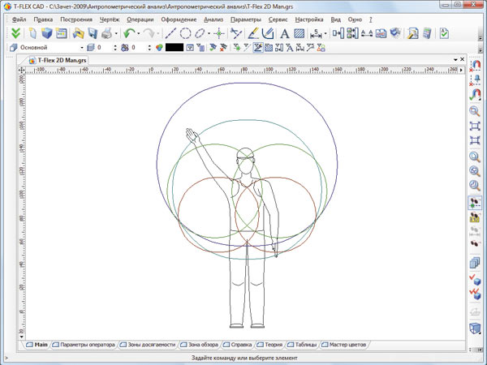Click the ruler origin cross icon
This screenshot has height=365, width=487.
(21, 70)
